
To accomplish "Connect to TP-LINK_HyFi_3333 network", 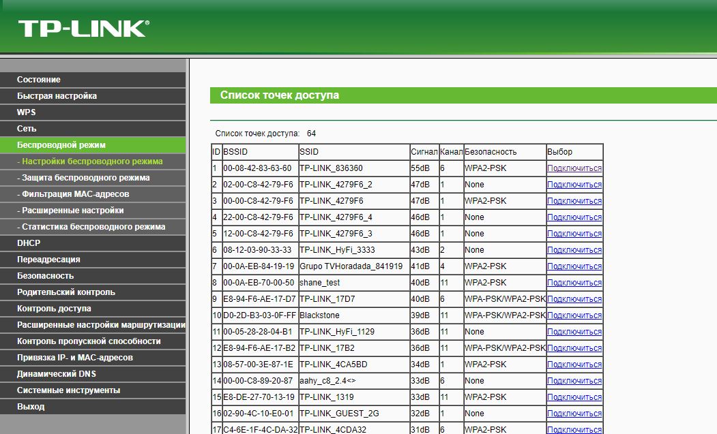I will pos(574,250).
